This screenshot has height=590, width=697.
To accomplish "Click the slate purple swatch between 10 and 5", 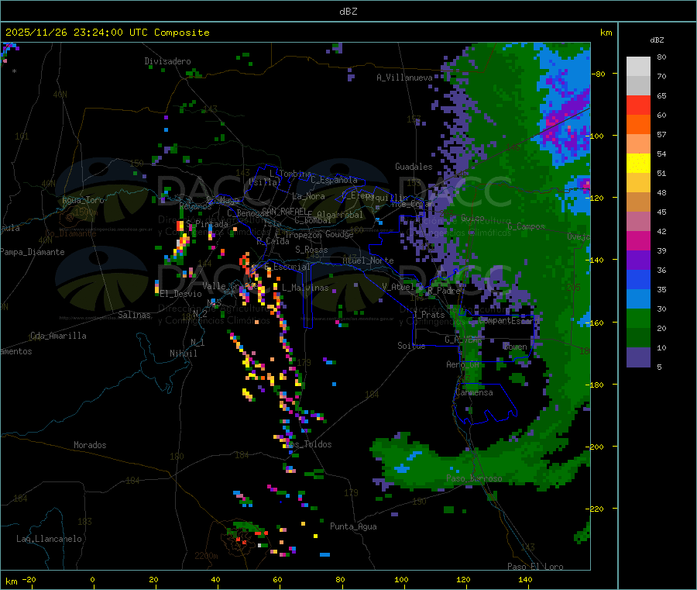I will pyautogui.click(x=638, y=357).
